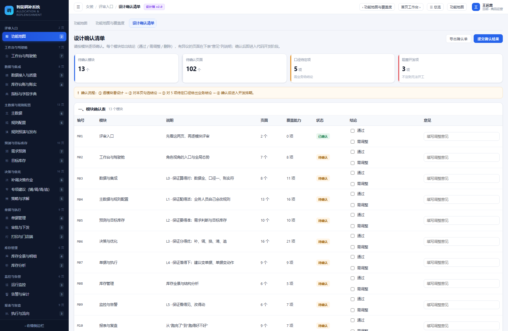
Task: Click the icon beside 执行与流向 in sidebar
Action: [x=7, y=314]
